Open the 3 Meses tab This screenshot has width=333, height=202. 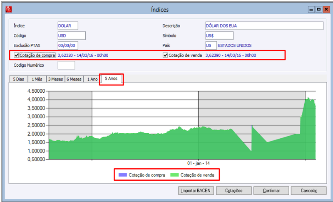coord(55,79)
